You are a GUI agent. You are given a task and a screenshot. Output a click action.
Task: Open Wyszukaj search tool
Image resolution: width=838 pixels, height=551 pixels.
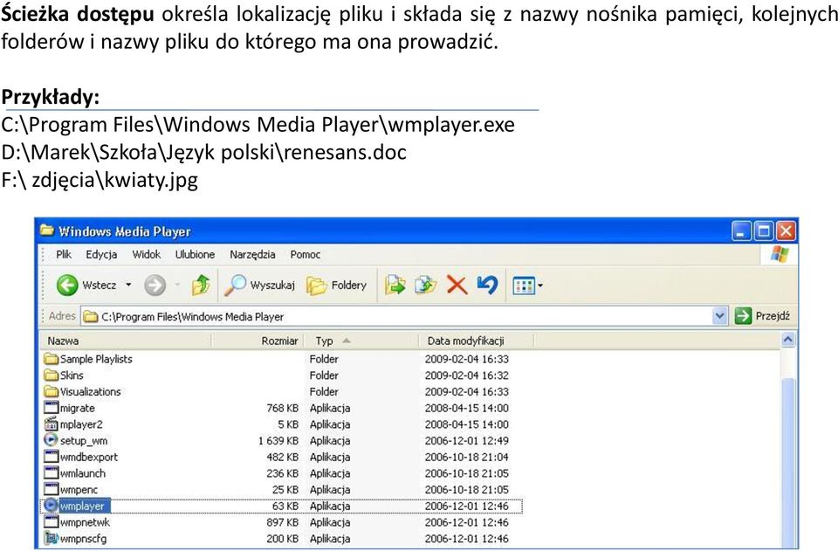[260, 286]
